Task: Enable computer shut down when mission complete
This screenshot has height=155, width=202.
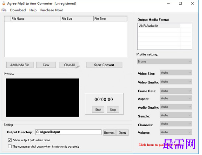Action: (x=10, y=147)
